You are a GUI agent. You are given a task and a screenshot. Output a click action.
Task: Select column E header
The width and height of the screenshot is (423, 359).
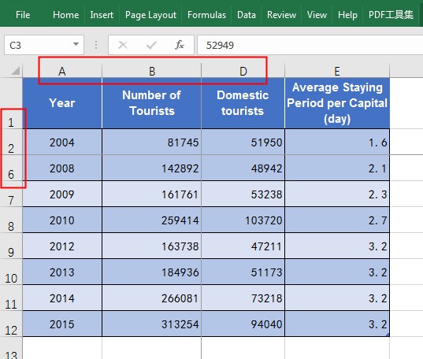337,71
